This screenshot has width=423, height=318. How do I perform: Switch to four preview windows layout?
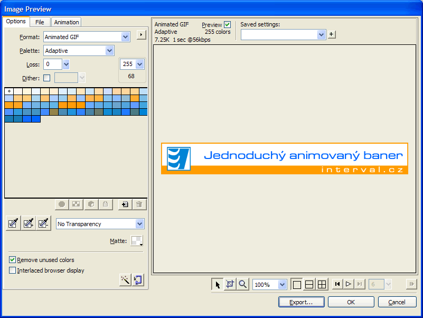tap(322, 285)
